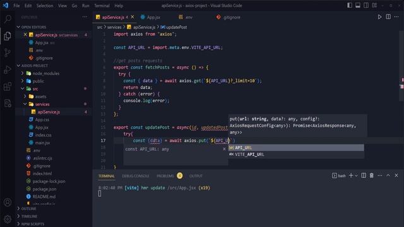Open the Search view in activity bar
Screen dimensions: 404x227
coord(8,19)
